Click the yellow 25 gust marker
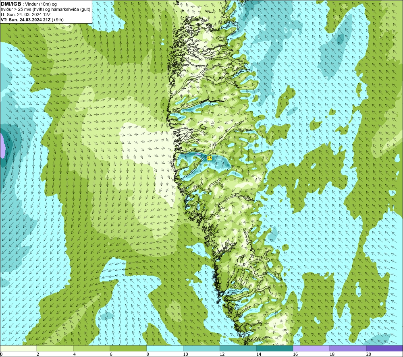The image size is (403, 357). pyautogui.click(x=210, y=158)
